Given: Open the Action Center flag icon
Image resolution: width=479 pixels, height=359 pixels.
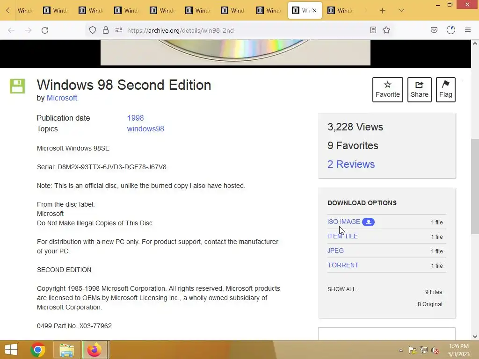Looking at the screenshot, I should pyautogui.click(x=413, y=350).
